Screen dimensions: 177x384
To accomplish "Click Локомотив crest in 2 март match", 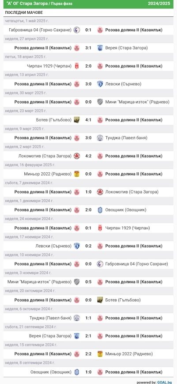I will (x=77, y=156).
